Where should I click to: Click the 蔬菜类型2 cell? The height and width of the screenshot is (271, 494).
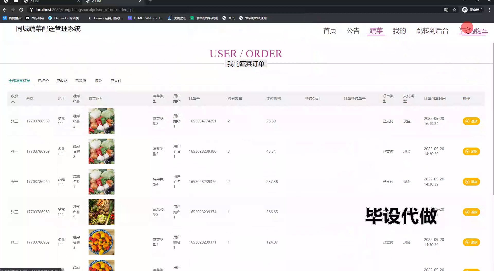pyautogui.click(x=158, y=212)
